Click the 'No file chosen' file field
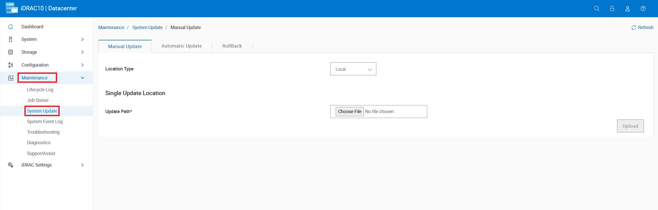This screenshot has width=658, height=210. pos(379,112)
